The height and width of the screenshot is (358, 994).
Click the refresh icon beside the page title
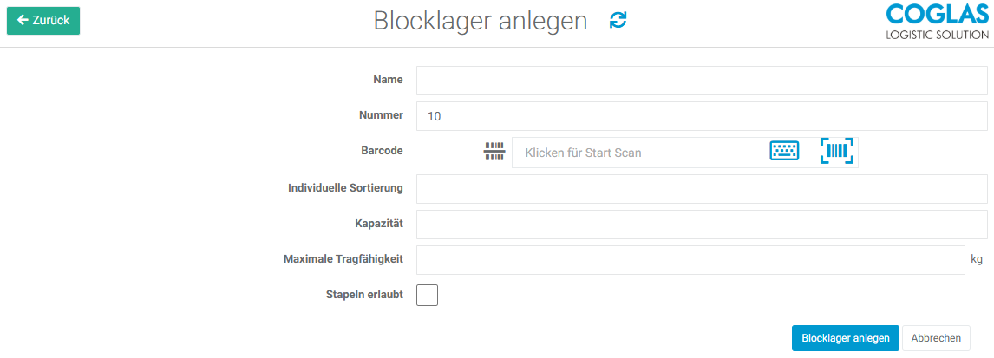click(618, 21)
